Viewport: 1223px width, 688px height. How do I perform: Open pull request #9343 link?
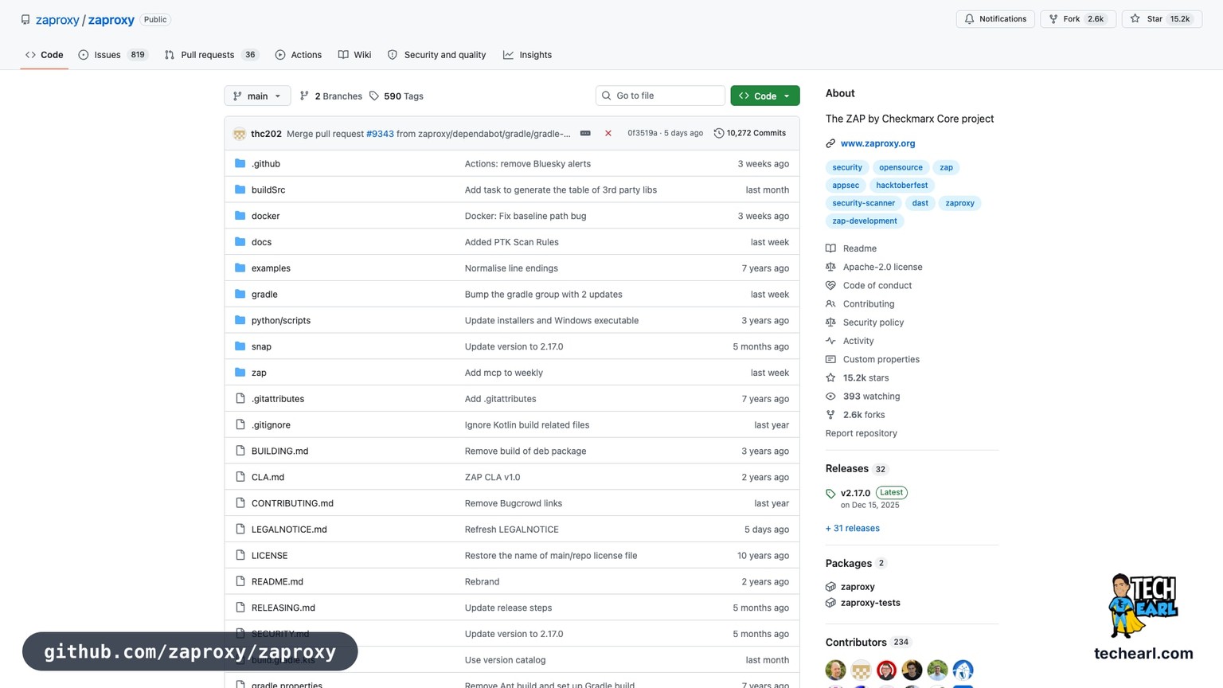coord(380,134)
